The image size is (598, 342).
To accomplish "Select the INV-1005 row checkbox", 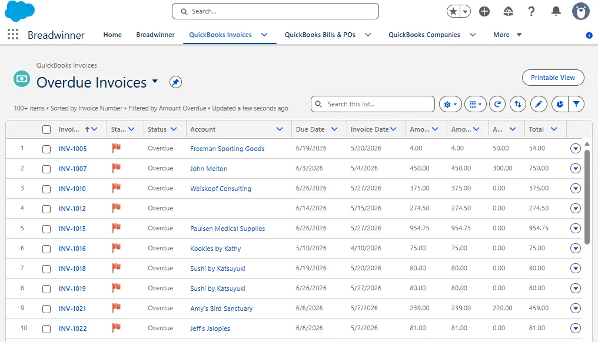I will click(46, 149).
